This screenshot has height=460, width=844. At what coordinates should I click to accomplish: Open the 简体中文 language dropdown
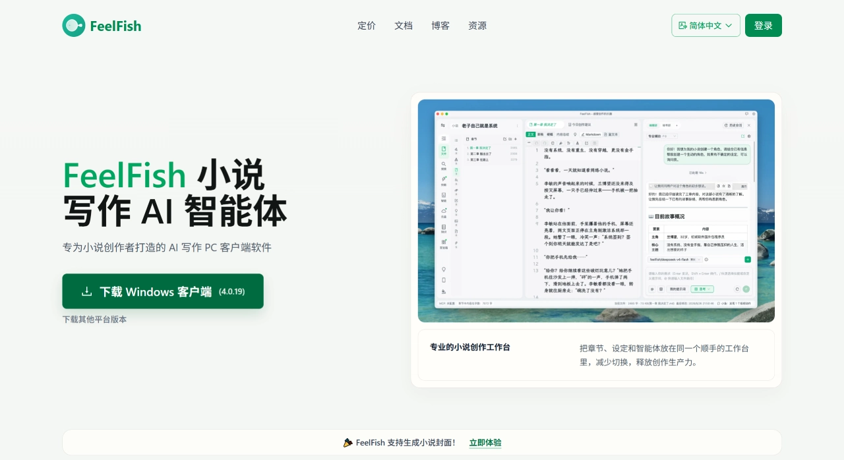[x=706, y=26]
